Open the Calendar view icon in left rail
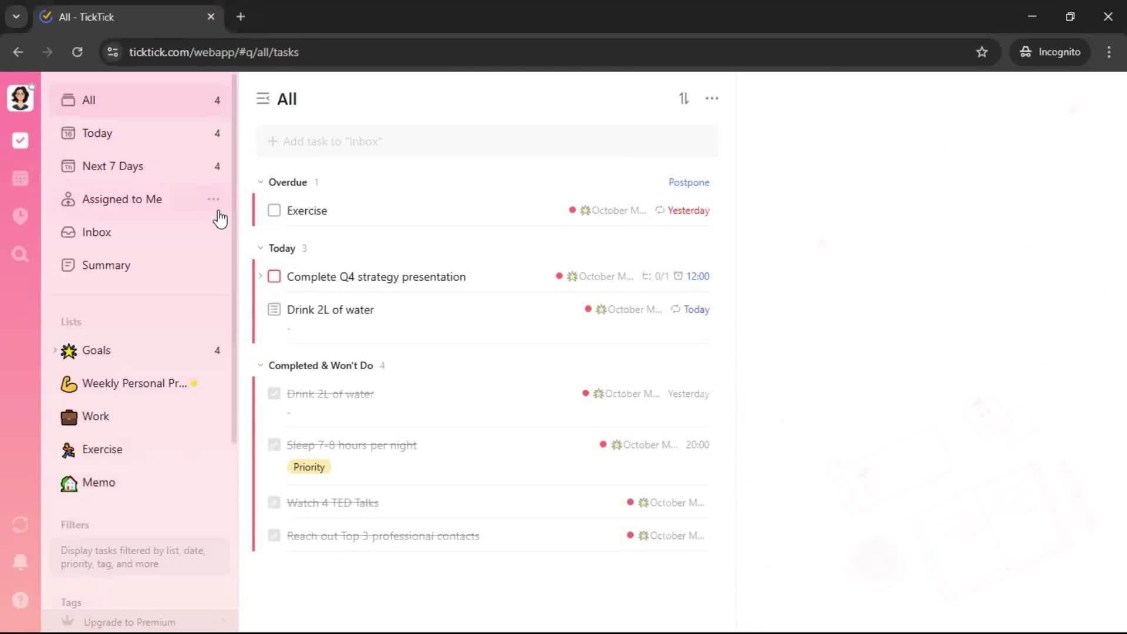Image resolution: width=1127 pixels, height=634 pixels. [20, 178]
